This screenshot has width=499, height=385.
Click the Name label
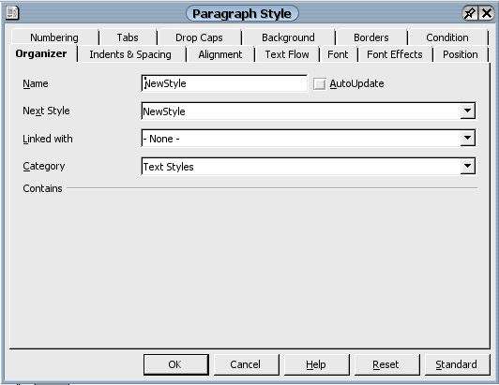tap(36, 83)
